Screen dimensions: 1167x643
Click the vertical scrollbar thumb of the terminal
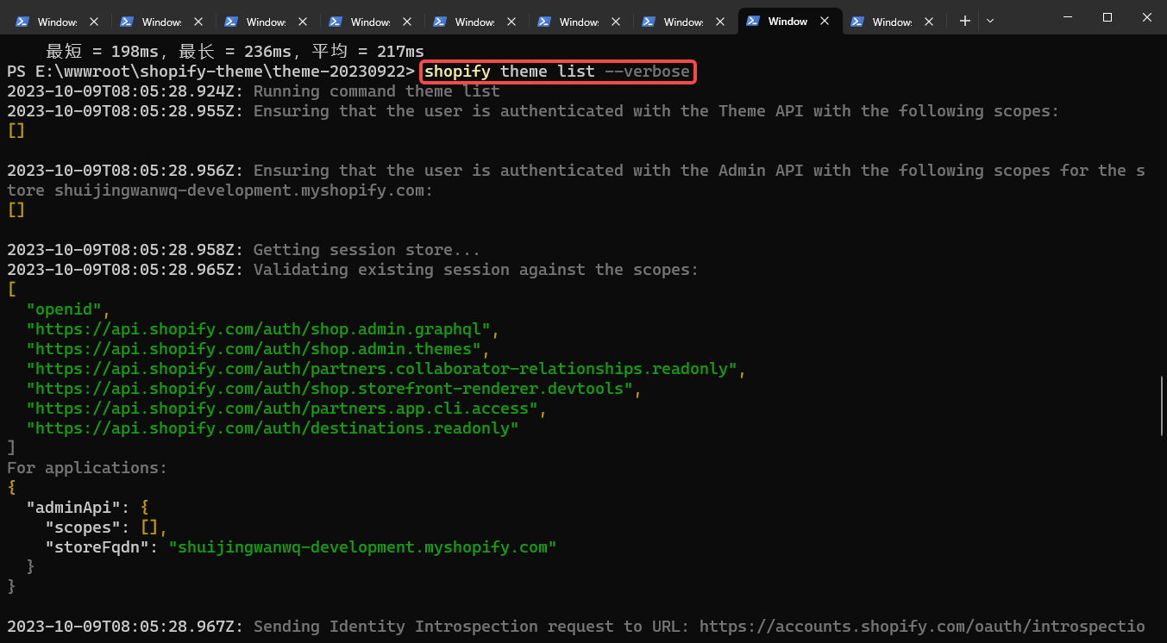point(1162,406)
